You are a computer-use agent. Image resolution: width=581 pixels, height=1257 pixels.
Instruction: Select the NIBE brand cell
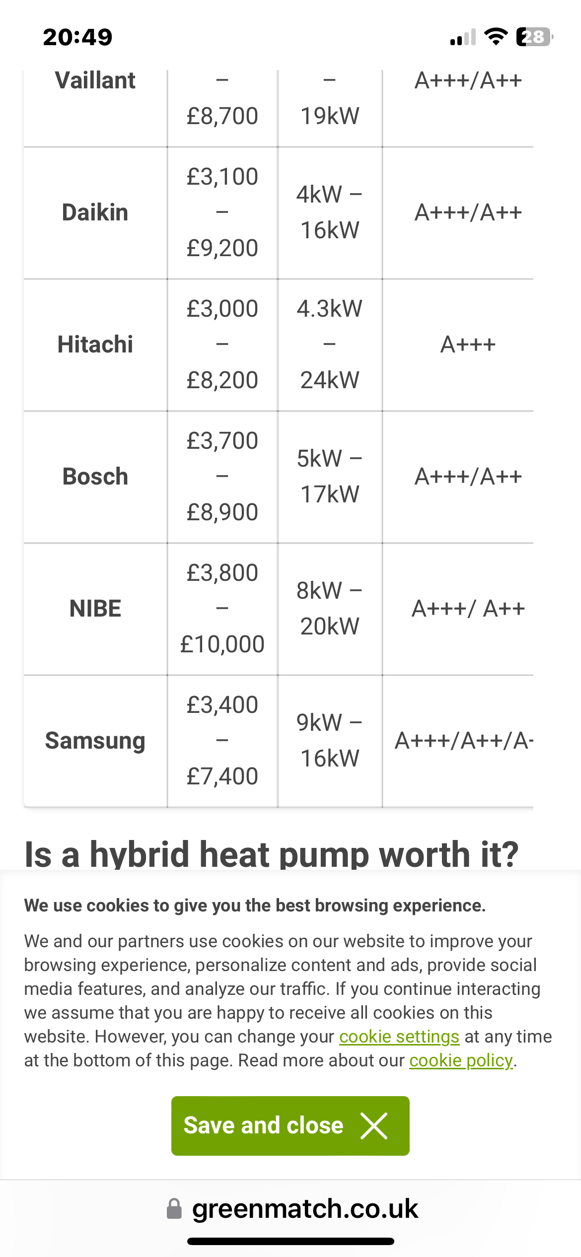point(95,609)
